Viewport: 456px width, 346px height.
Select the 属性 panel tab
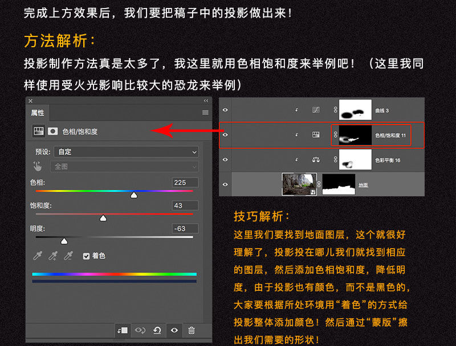[x=37, y=113]
